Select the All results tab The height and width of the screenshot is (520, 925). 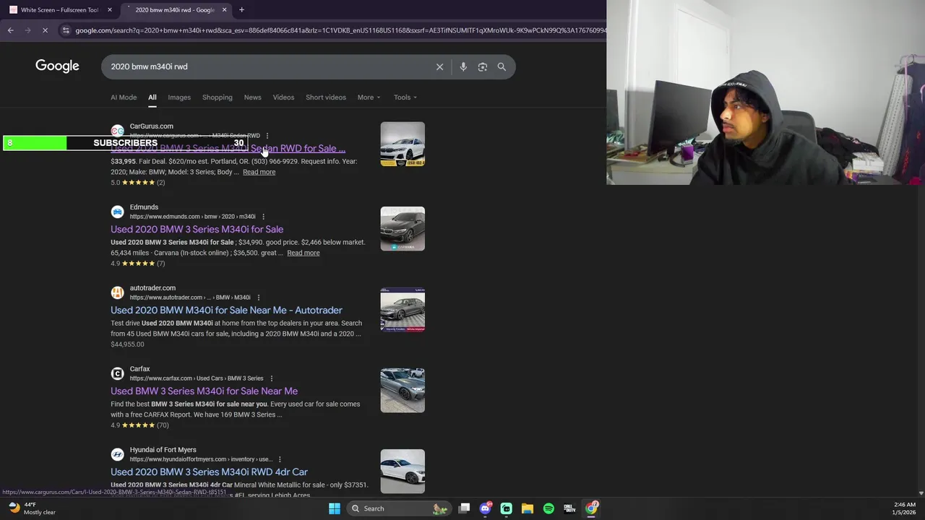pyautogui.click(x=152, y=97)
